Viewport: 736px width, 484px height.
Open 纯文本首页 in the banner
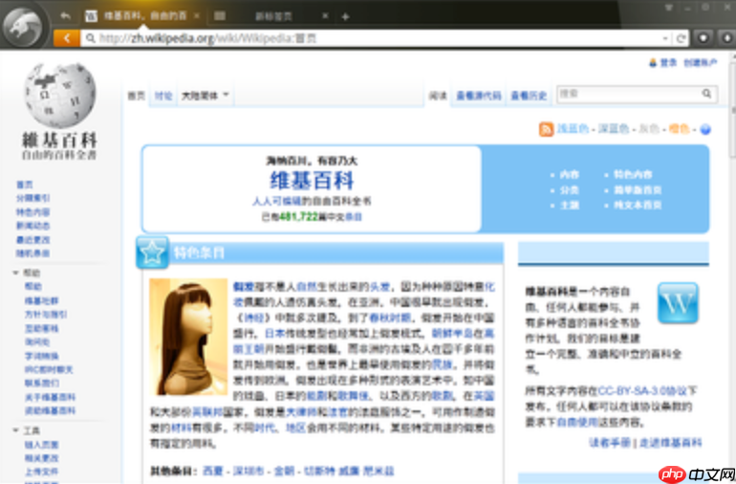click(638, 206)
